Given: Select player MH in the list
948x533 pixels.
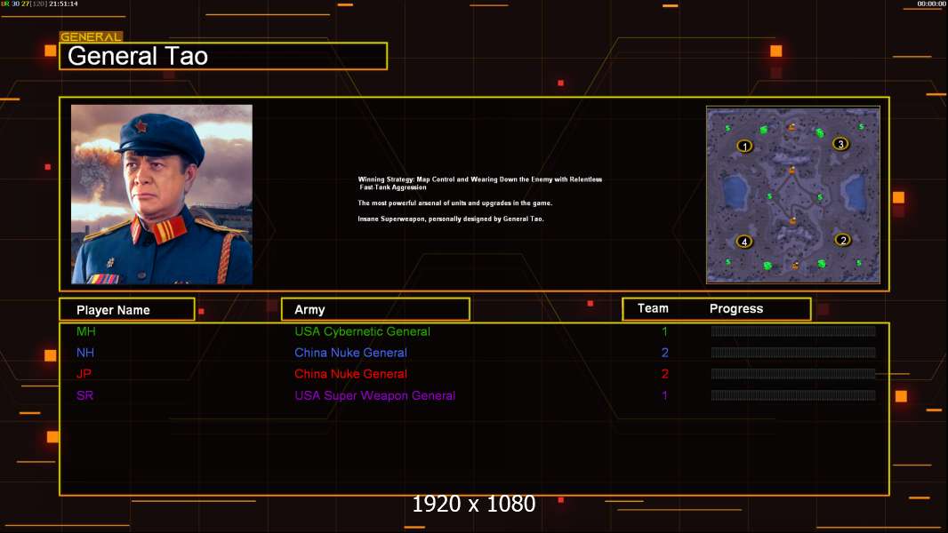Looking at the screenshot, I should [86, 331].
